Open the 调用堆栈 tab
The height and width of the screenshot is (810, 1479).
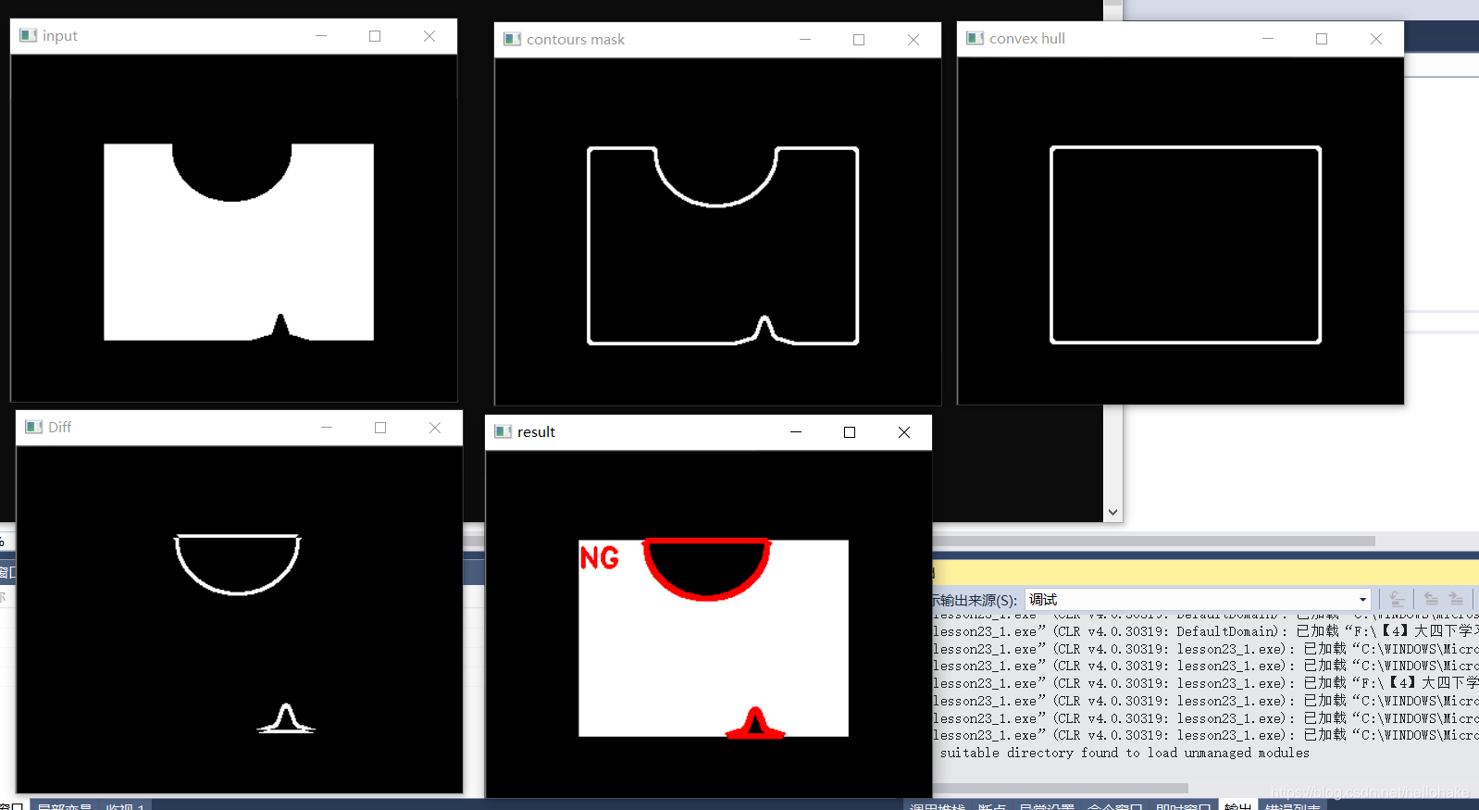click(x=937, y=806)
